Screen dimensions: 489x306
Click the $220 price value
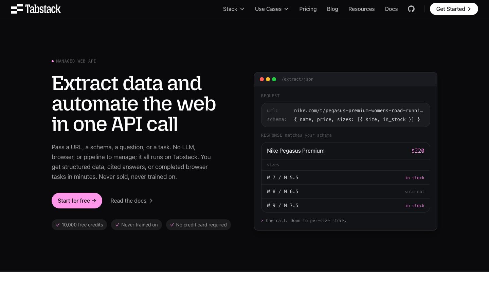(418, 151)
